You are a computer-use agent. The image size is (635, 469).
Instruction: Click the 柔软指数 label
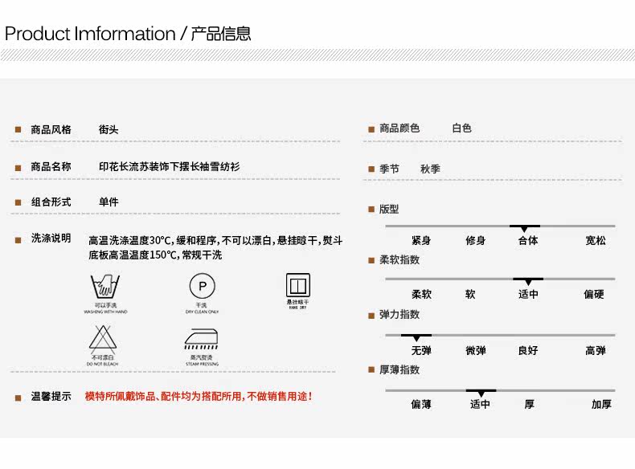(399, 259)
